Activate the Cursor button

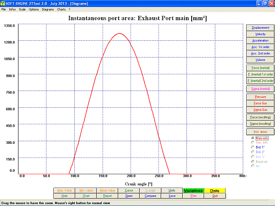click(129, 191)
